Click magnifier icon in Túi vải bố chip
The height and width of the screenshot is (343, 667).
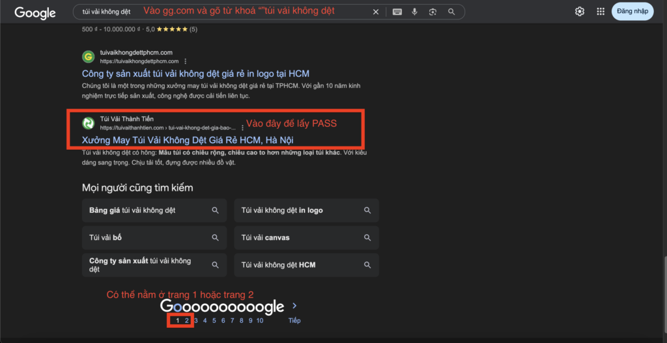pyautogui.click(x=215, y=238)
